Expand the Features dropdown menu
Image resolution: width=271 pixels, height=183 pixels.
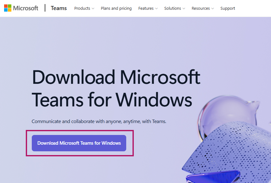[148, 8]
